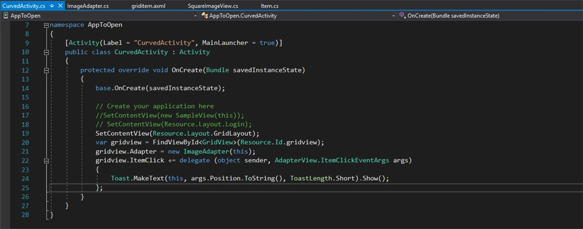583x229 pixels.
Task: Click the AppToOpen project icon in navigation bar
Action: [6, 16]
